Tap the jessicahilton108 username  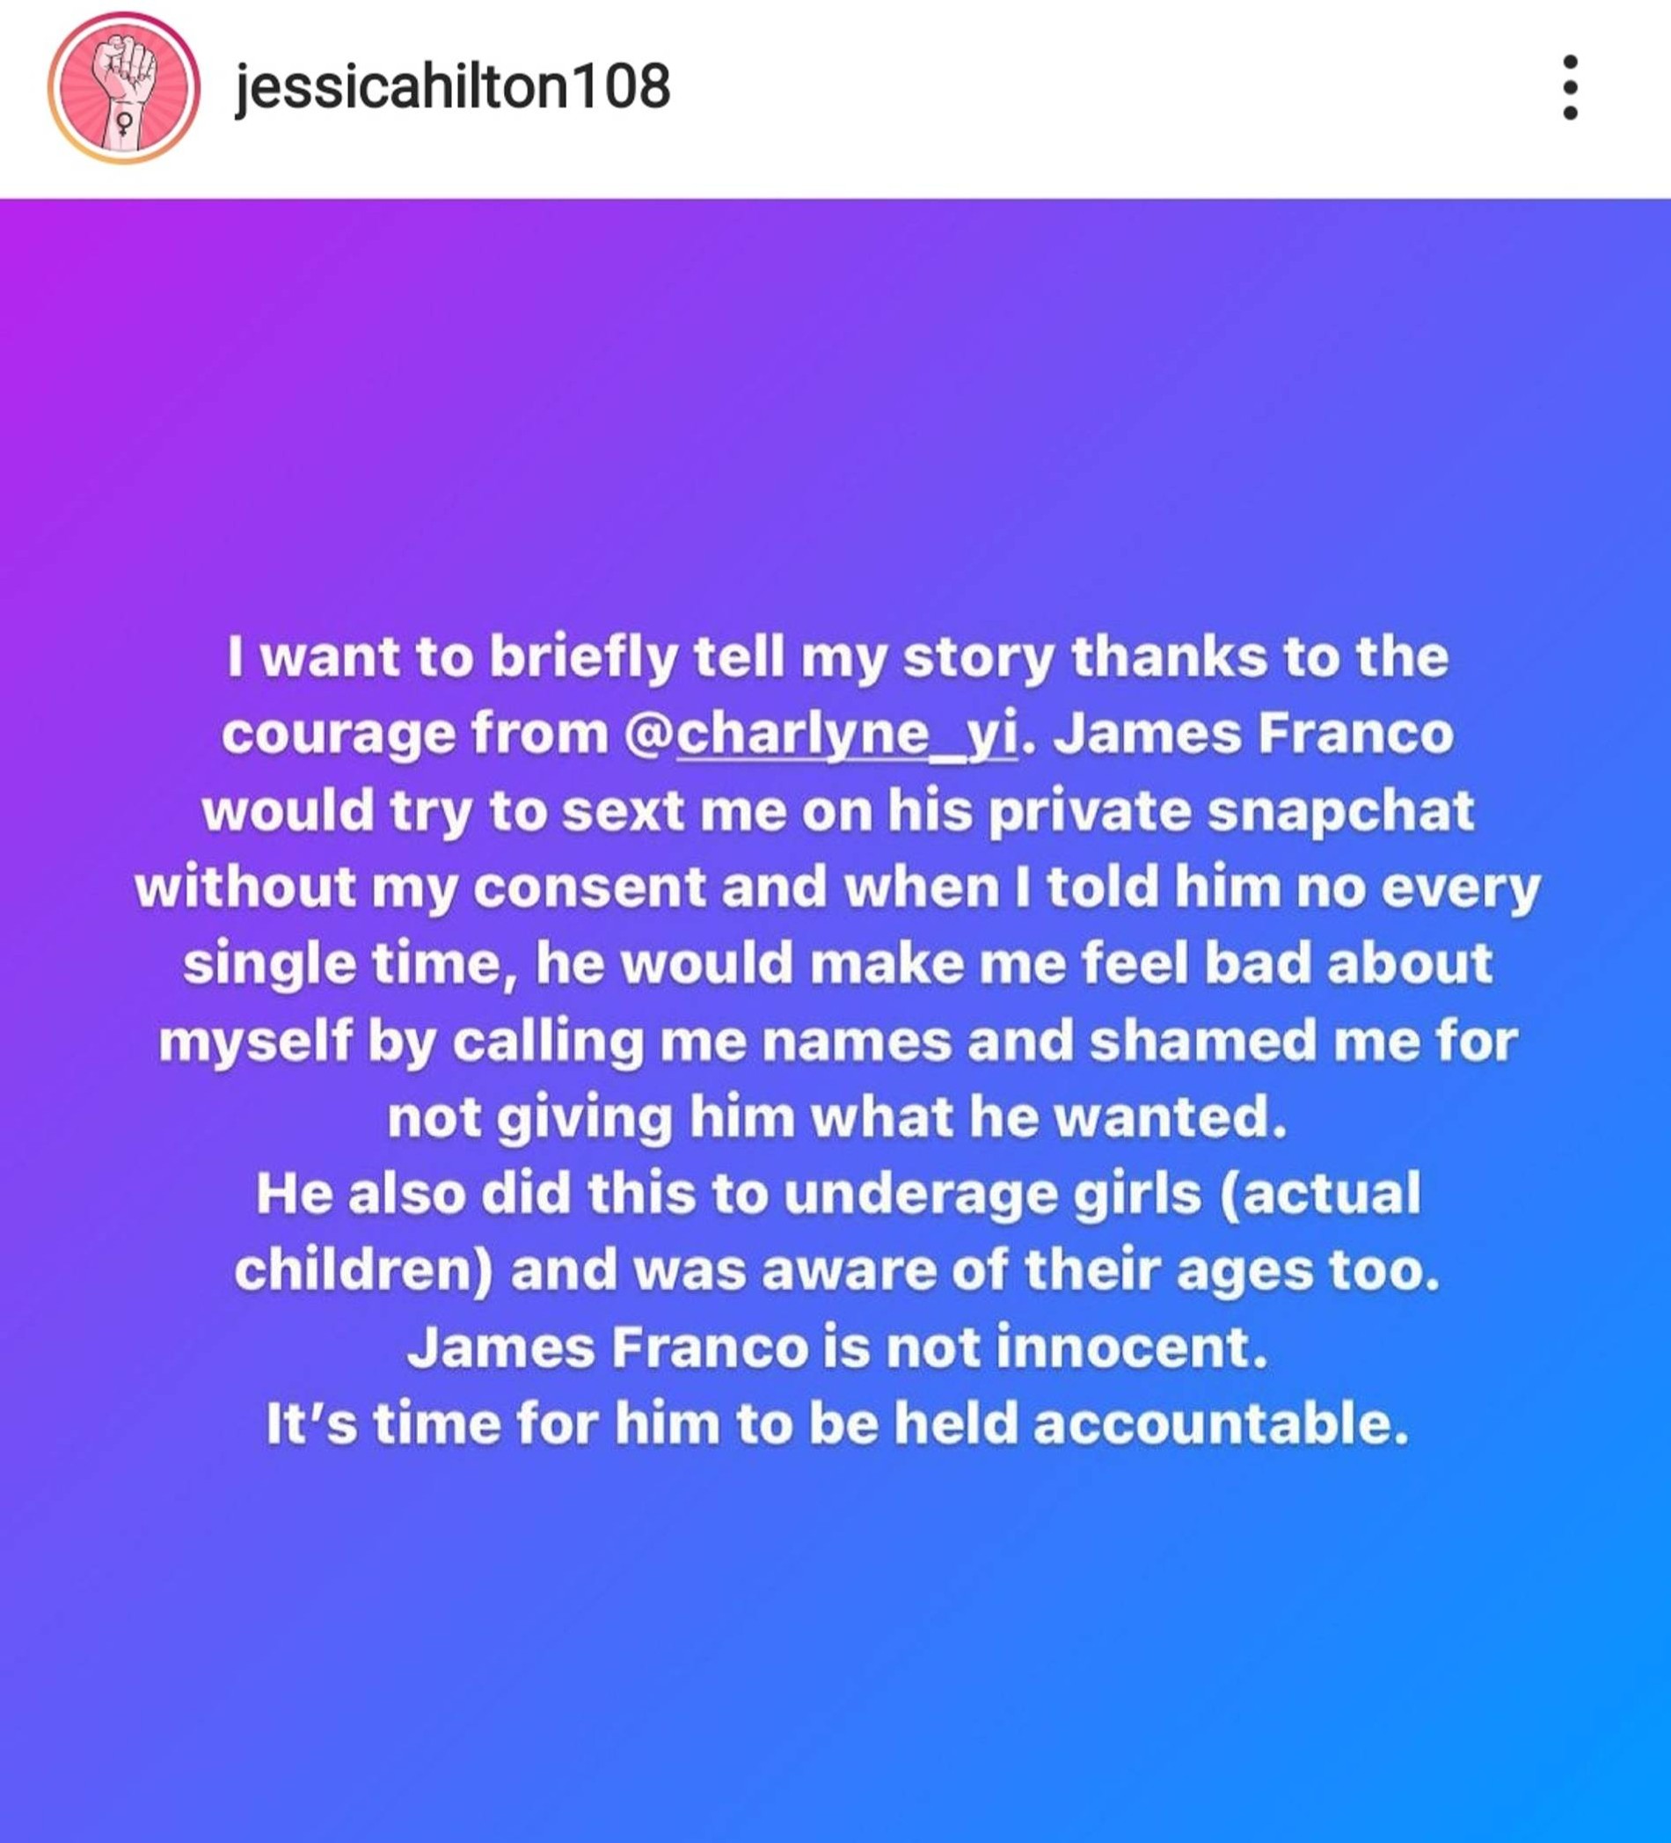(452, 88)
